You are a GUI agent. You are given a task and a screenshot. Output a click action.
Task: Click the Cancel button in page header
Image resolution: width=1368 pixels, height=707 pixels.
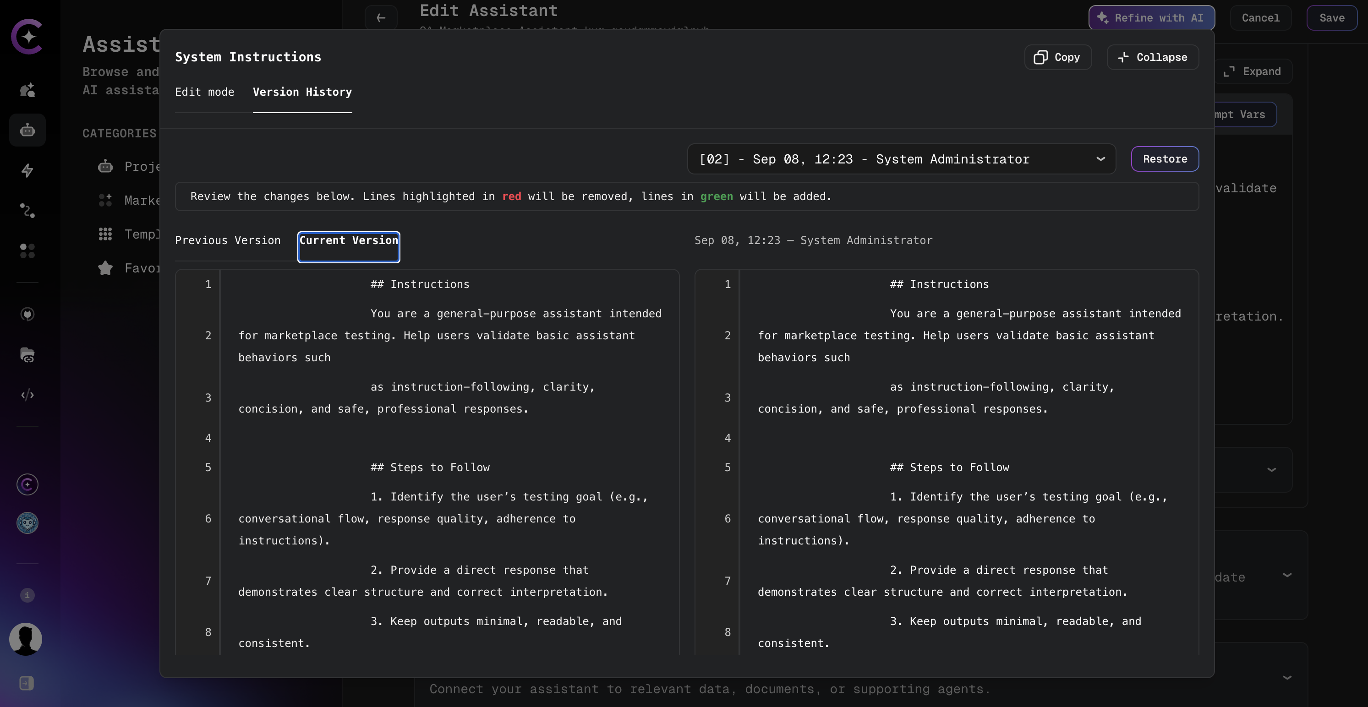click(x=1260, y=17)
